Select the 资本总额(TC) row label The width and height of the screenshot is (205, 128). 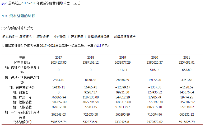[x=22, y=122]
